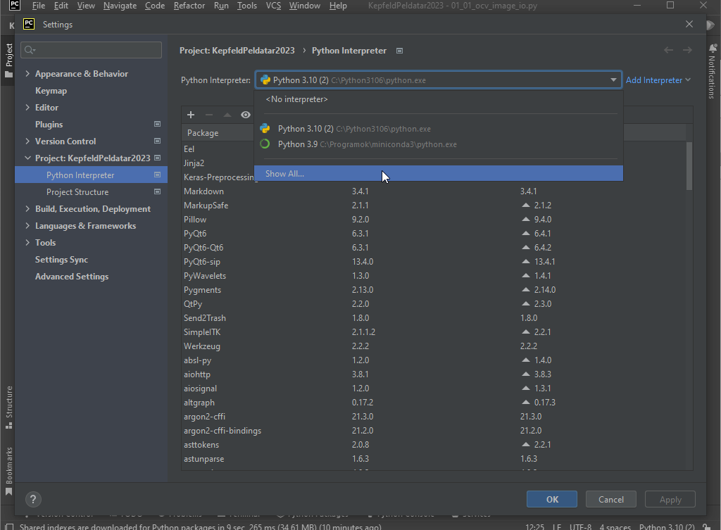Viewport: 721px width, 530px height.
Task: Select Python 3.9 miniconda3 interpreter in the list
Action: tap(439, 144)
